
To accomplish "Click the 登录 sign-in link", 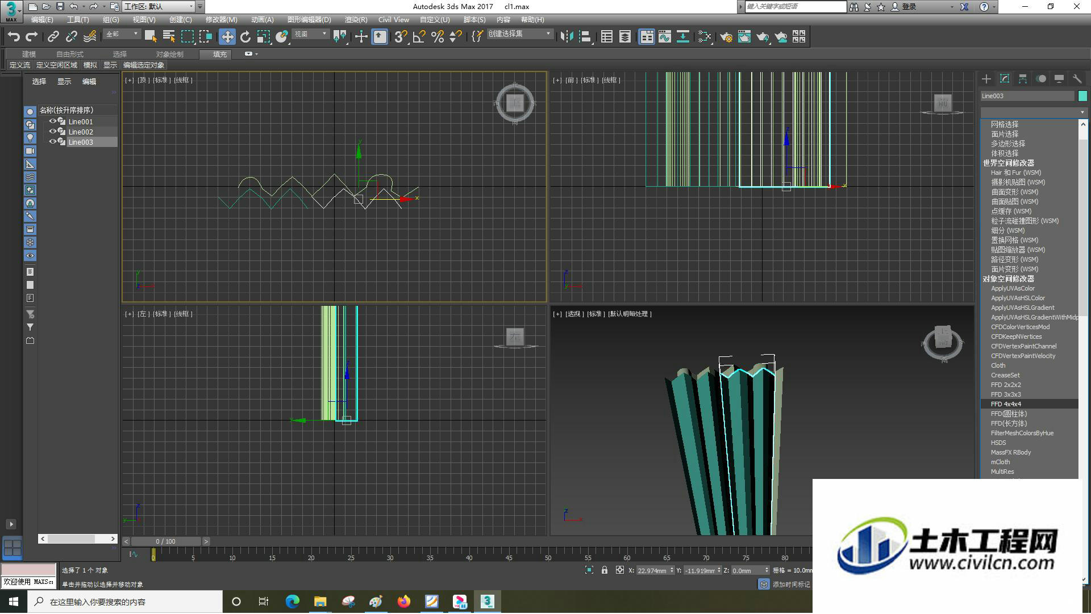I will (910, 7).
